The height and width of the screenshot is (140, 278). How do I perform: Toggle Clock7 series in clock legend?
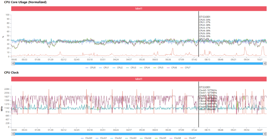pos(190,138)
